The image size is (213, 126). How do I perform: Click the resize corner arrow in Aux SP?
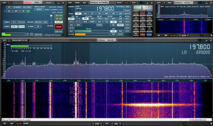211,35
